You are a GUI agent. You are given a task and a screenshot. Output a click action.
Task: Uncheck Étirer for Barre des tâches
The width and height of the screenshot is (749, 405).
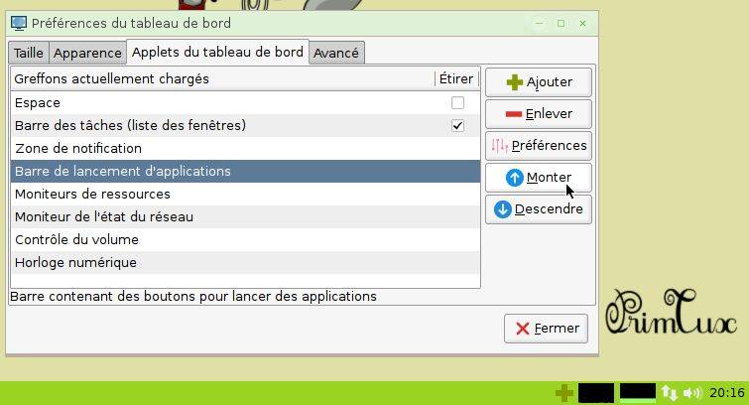tap(457, 126)
